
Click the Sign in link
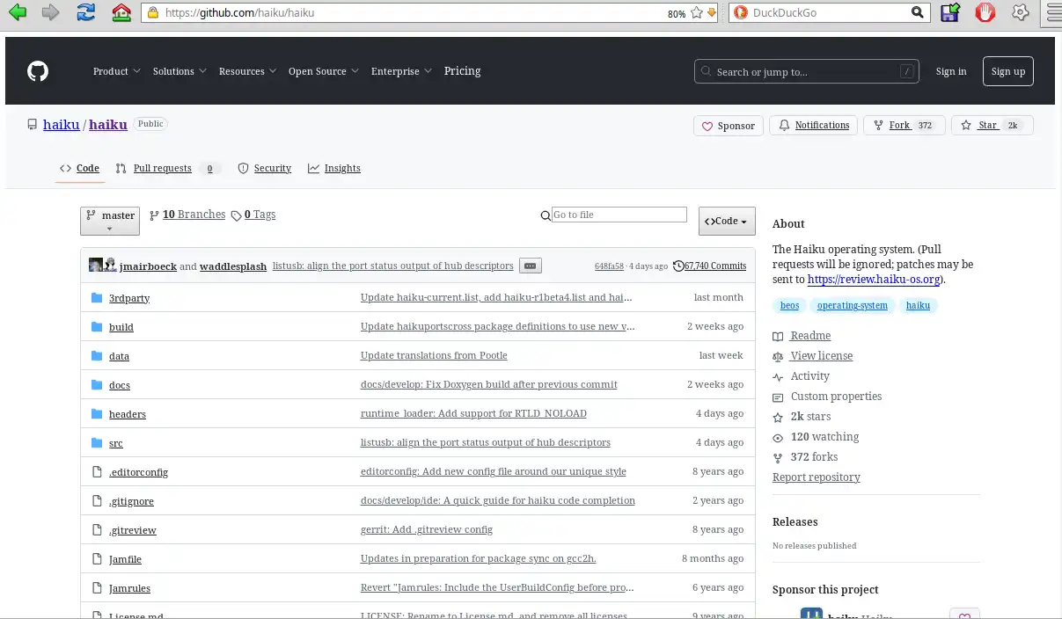click(951, 71)
